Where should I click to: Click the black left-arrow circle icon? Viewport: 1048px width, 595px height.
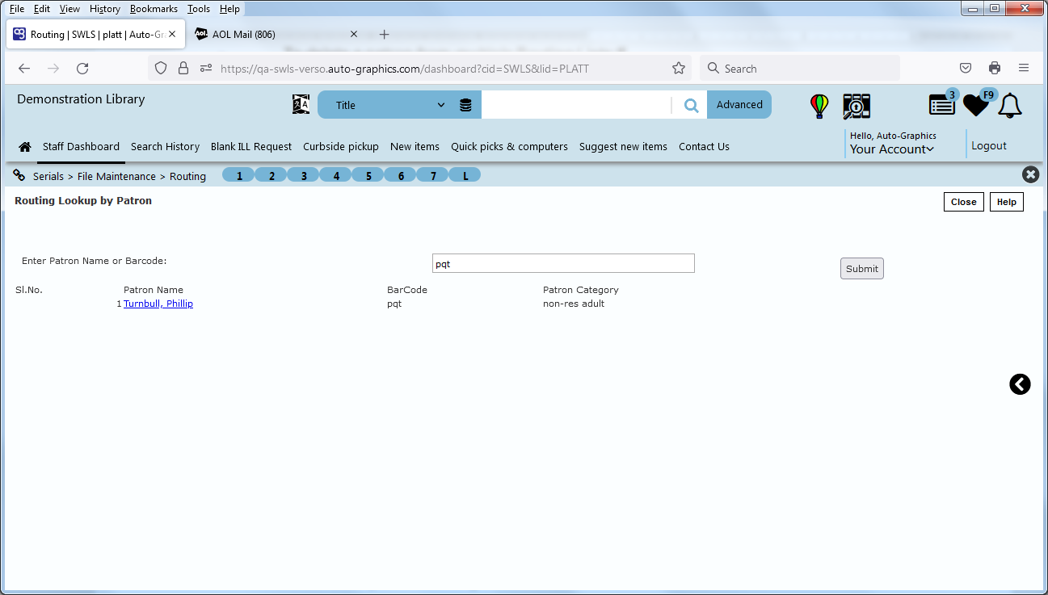(1020, 384)
